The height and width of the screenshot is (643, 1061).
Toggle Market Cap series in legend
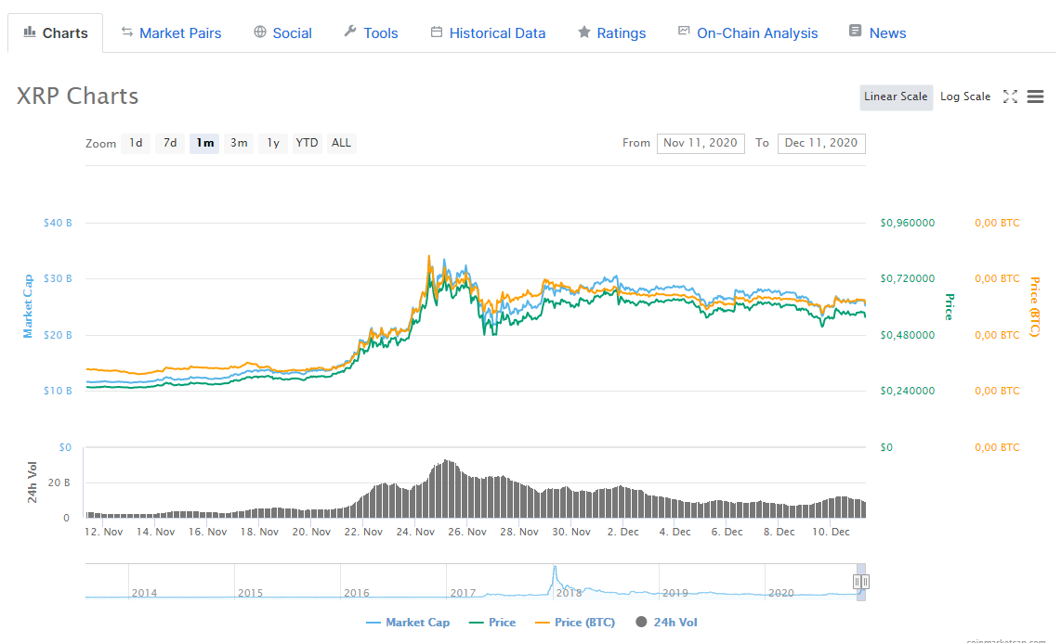pyautogui.click(x=408, y=622)
